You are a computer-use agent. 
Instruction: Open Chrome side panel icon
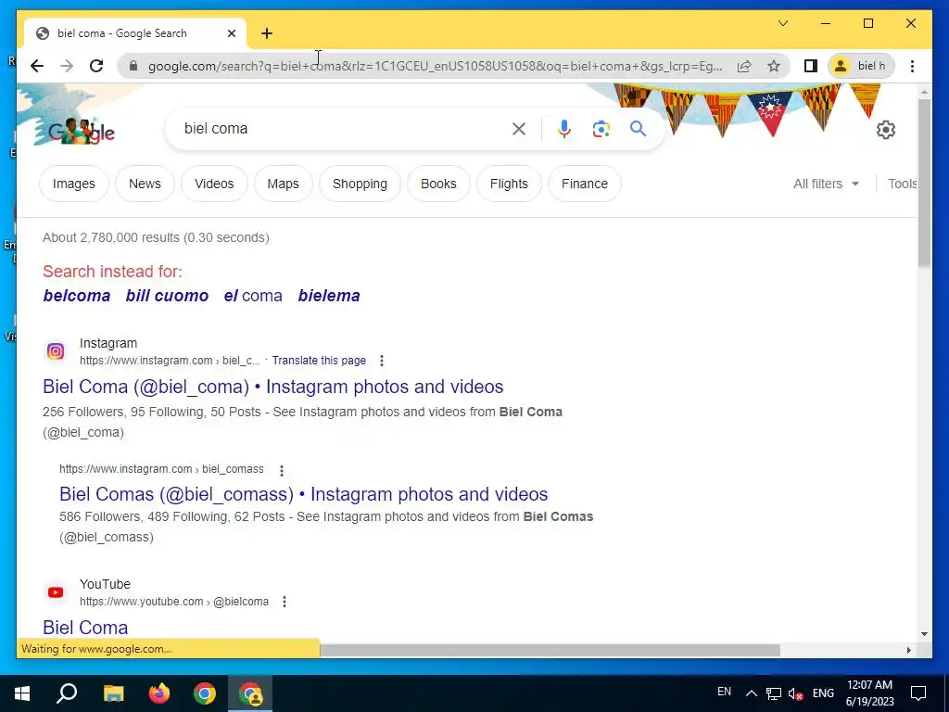tap(810, 66)
